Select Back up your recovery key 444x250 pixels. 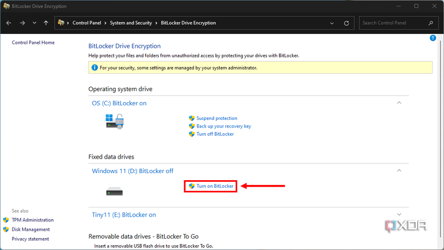[x=223, y=126]
